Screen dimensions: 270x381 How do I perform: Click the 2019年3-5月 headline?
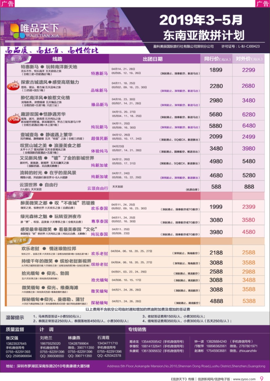[x=200, y=20]
